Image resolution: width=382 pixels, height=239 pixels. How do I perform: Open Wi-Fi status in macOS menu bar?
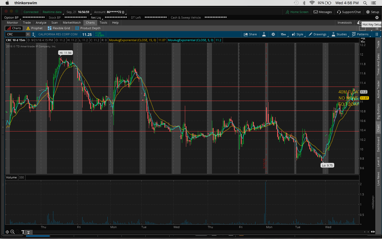(312, 3)
